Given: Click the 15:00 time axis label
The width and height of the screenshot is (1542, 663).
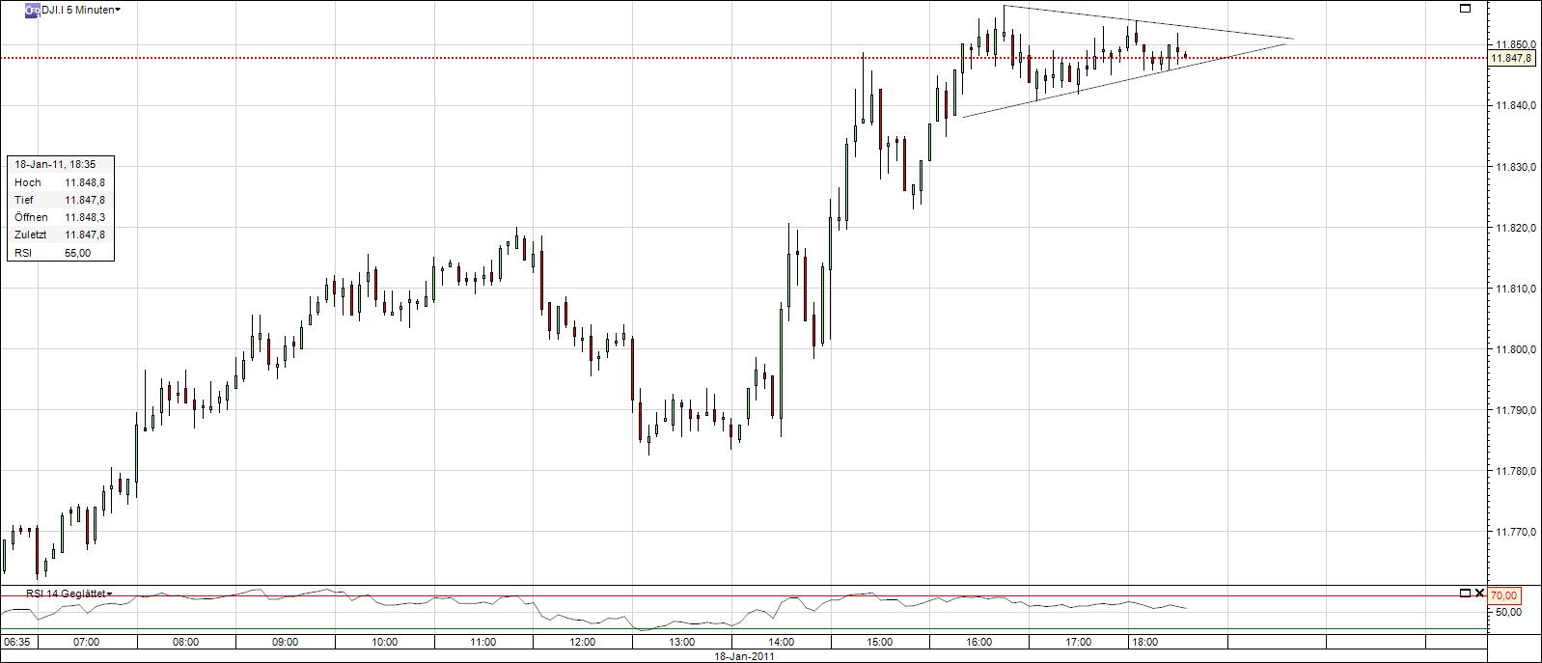Looking at the screenshot, I should (x=880, y=642).
